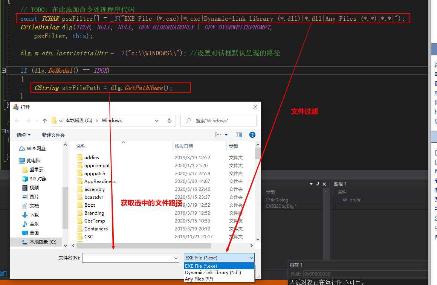The image size is (437, 285).
Task: Select the bcastdvr folder
Action: pos(90,197)
